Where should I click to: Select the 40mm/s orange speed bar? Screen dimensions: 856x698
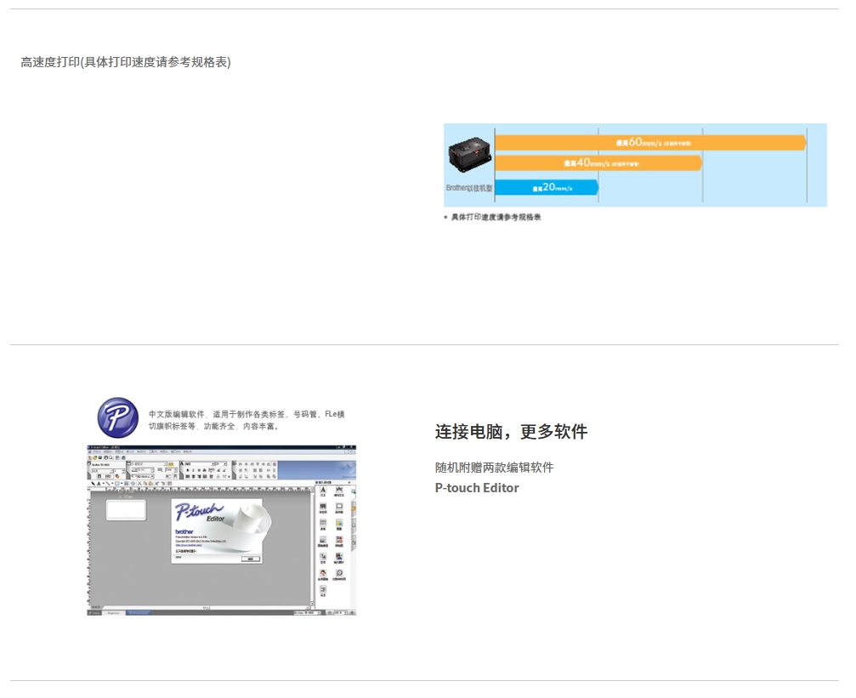[598, 162]
